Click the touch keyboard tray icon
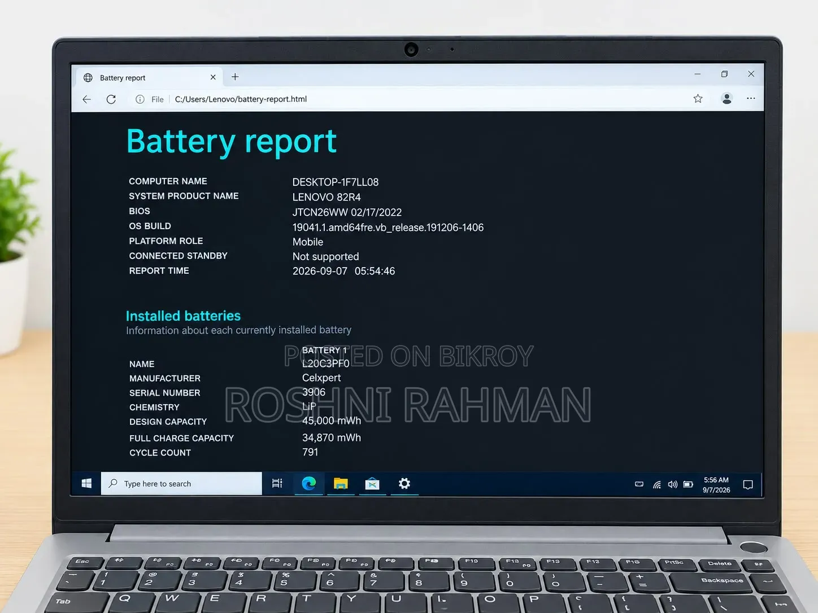The width and height of the screenshot is (818, 613). 639,484
